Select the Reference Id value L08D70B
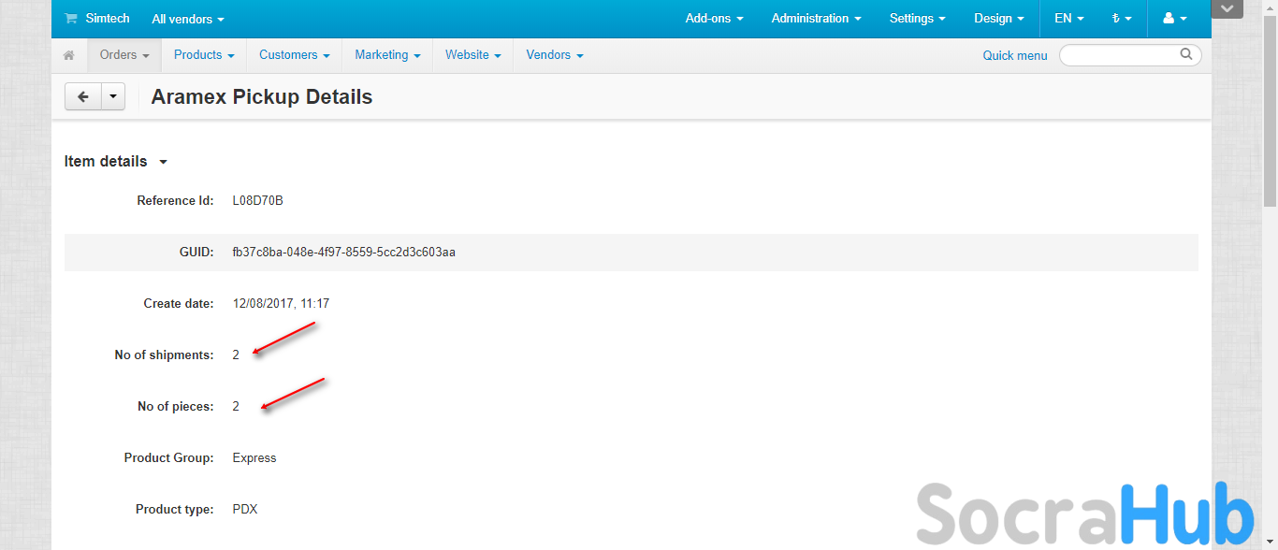This screenshot has height=550, width=1278. [257, 200]
